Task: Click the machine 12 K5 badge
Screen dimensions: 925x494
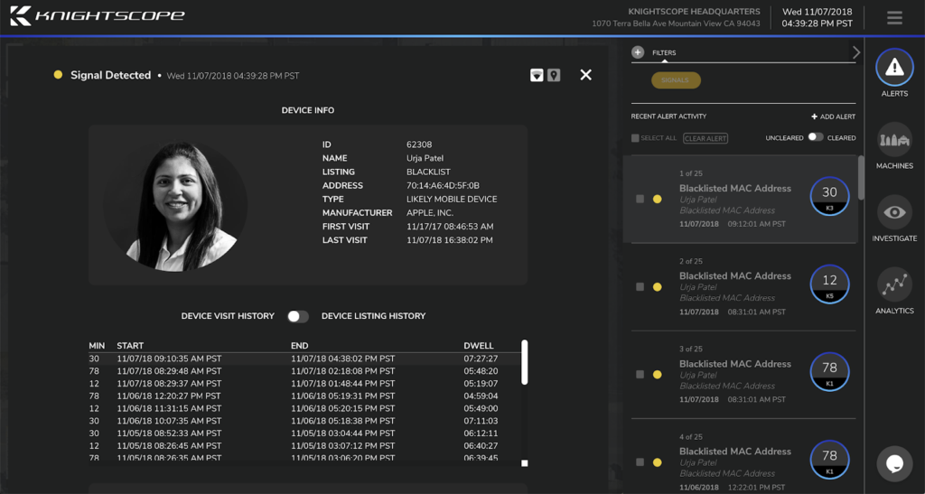Action: pyautogui.click(x=829, y=284)
